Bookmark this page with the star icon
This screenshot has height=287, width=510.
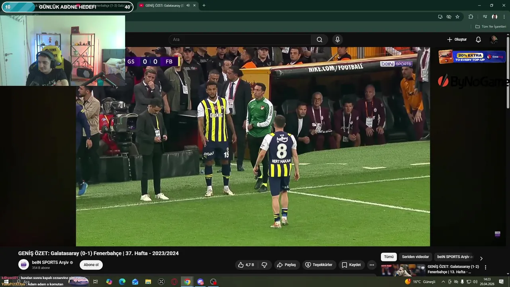pos(457,17)
